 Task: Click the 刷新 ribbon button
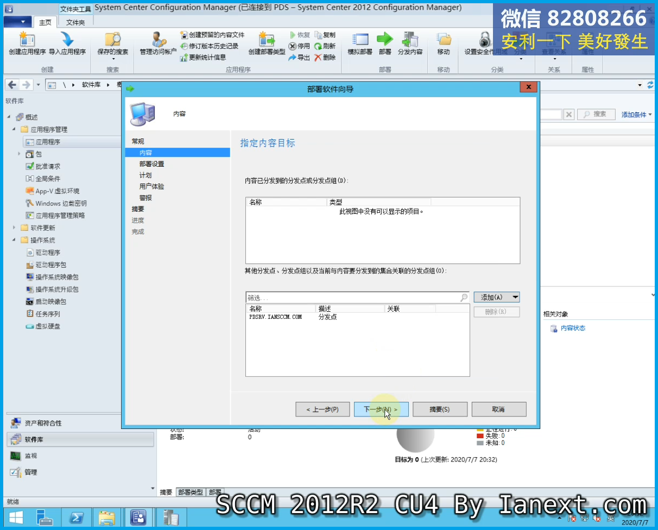point(325,46)
